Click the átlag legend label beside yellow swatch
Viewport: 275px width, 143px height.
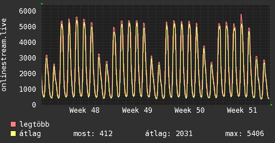point(30,134)
